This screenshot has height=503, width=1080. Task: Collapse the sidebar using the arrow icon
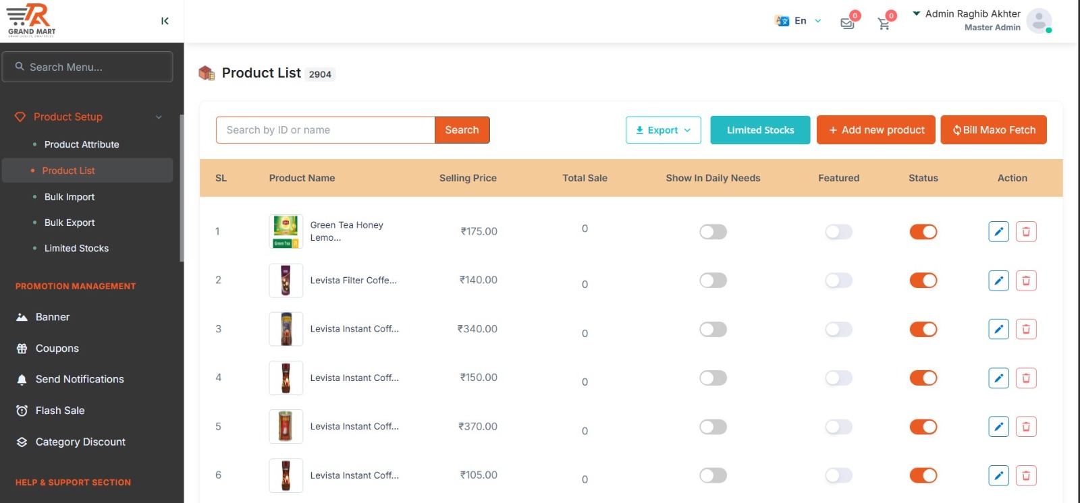pos(165,21)
